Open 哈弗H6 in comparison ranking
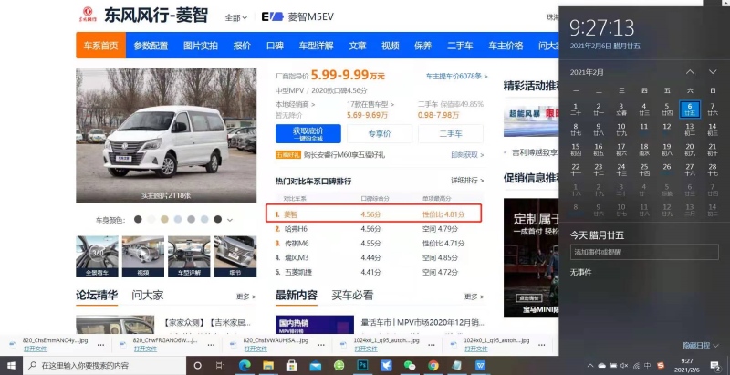The image size is (730, 375). coord(296,229)
